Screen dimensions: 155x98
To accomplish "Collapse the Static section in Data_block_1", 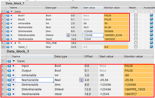I will pyautogui.click(x=12, y=12).
